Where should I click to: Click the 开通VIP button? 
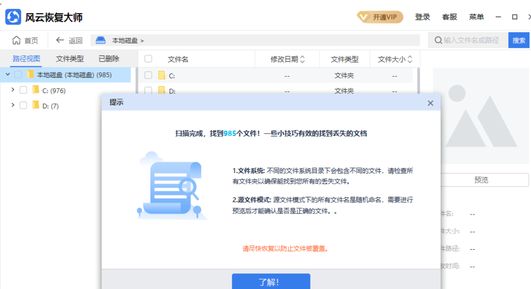click(380, 17)
